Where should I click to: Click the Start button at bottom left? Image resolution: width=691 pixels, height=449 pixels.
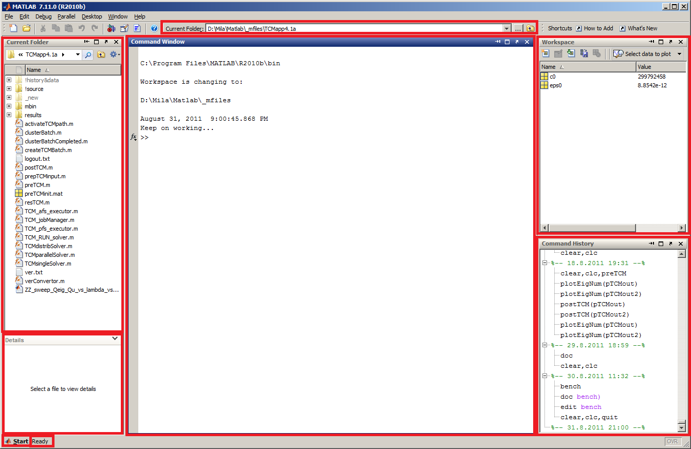pos(16,441)
